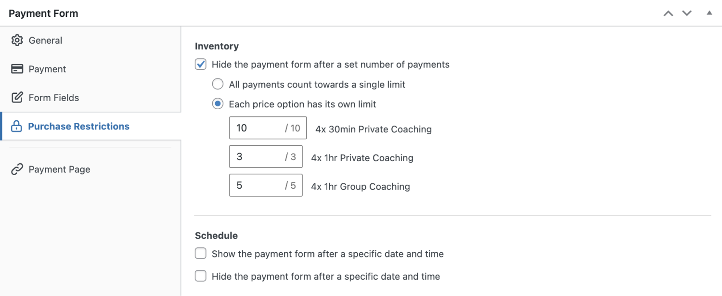Screen dimensions: 722x296
Task: Collapse the Payment Form panel triangle
Action: (x=709, y=13)
